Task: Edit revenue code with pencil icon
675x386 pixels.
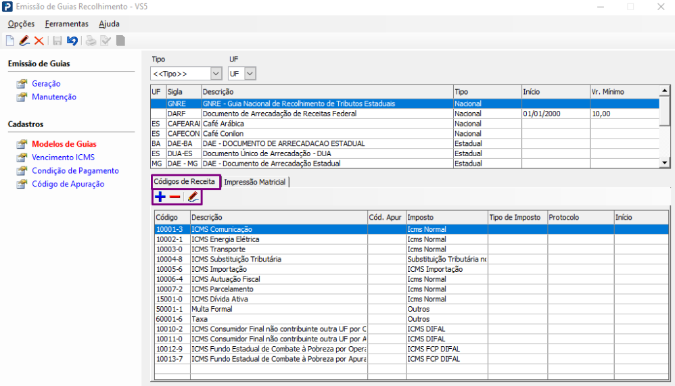Action: point(193,197)
